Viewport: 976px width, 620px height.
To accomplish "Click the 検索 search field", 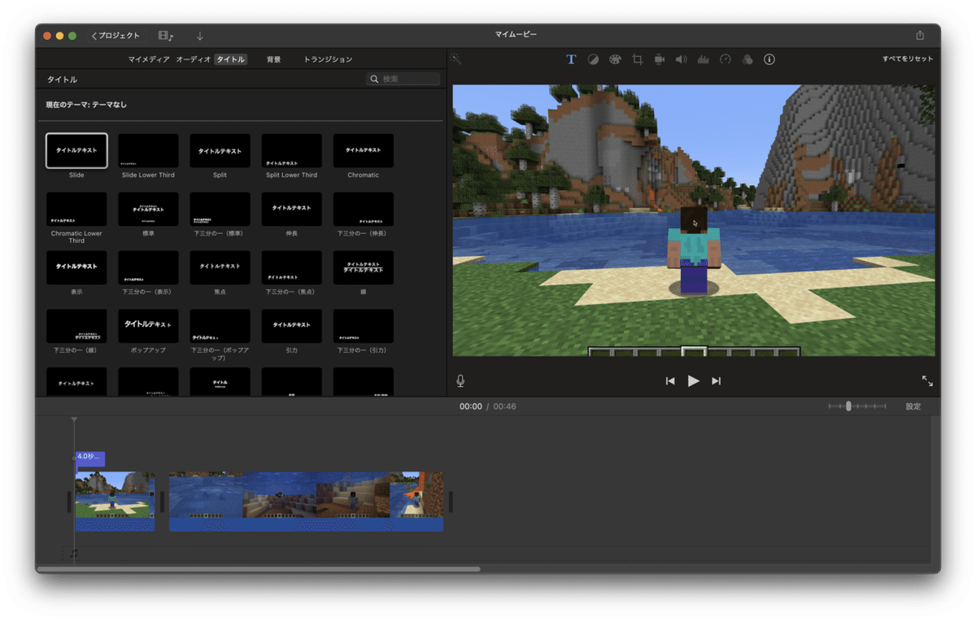I will [x=403, y=79].
